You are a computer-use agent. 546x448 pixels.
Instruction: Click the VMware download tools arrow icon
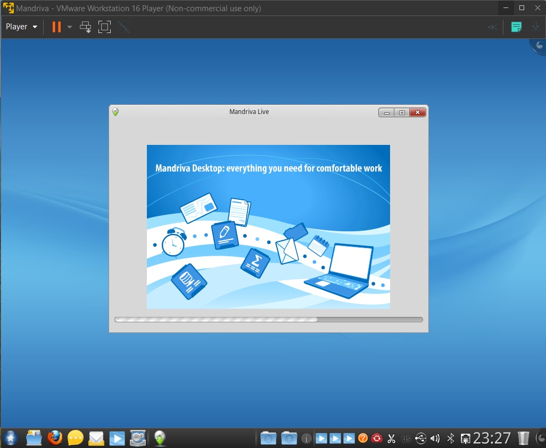point(535,27)
